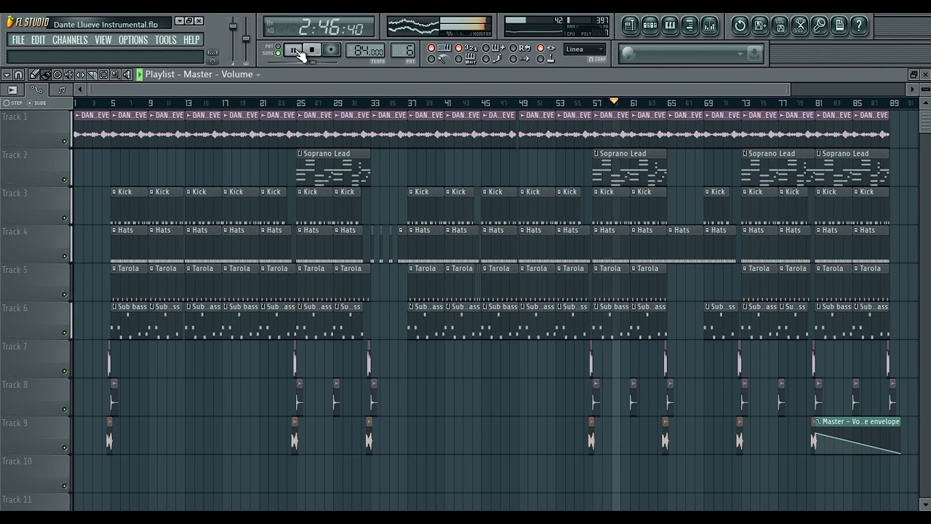Open the project info document icon
This screenshot has height=524, width=931.
coord(839,25)
